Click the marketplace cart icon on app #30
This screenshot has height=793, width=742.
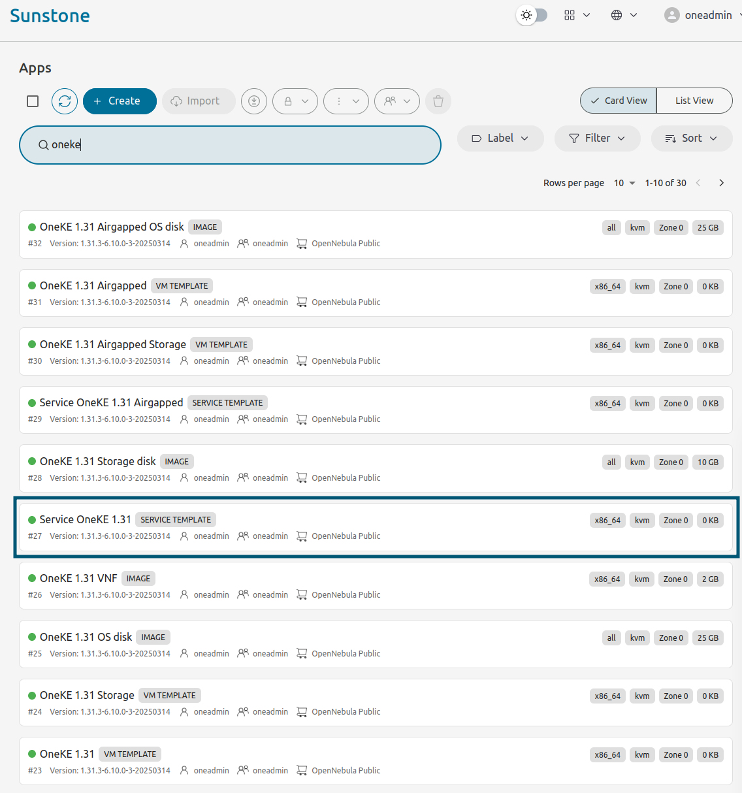click(302, 361)
